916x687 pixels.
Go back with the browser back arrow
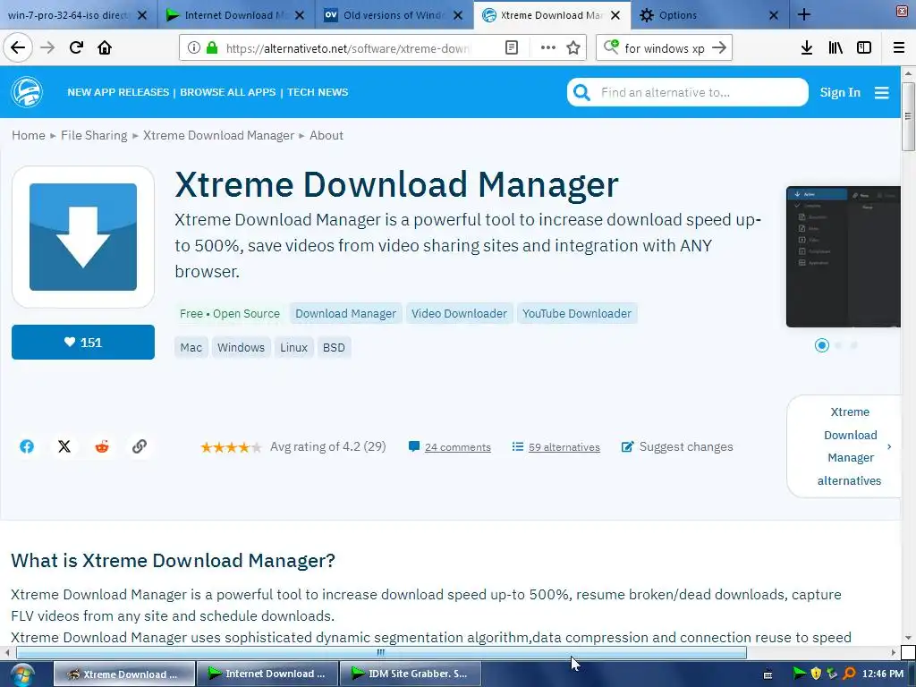(x=18, y=47)
